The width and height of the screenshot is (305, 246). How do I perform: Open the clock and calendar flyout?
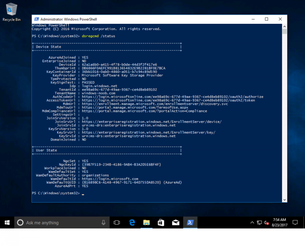coord(280,223)
